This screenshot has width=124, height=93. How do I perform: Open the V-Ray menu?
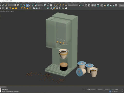(x=80, y=3)
